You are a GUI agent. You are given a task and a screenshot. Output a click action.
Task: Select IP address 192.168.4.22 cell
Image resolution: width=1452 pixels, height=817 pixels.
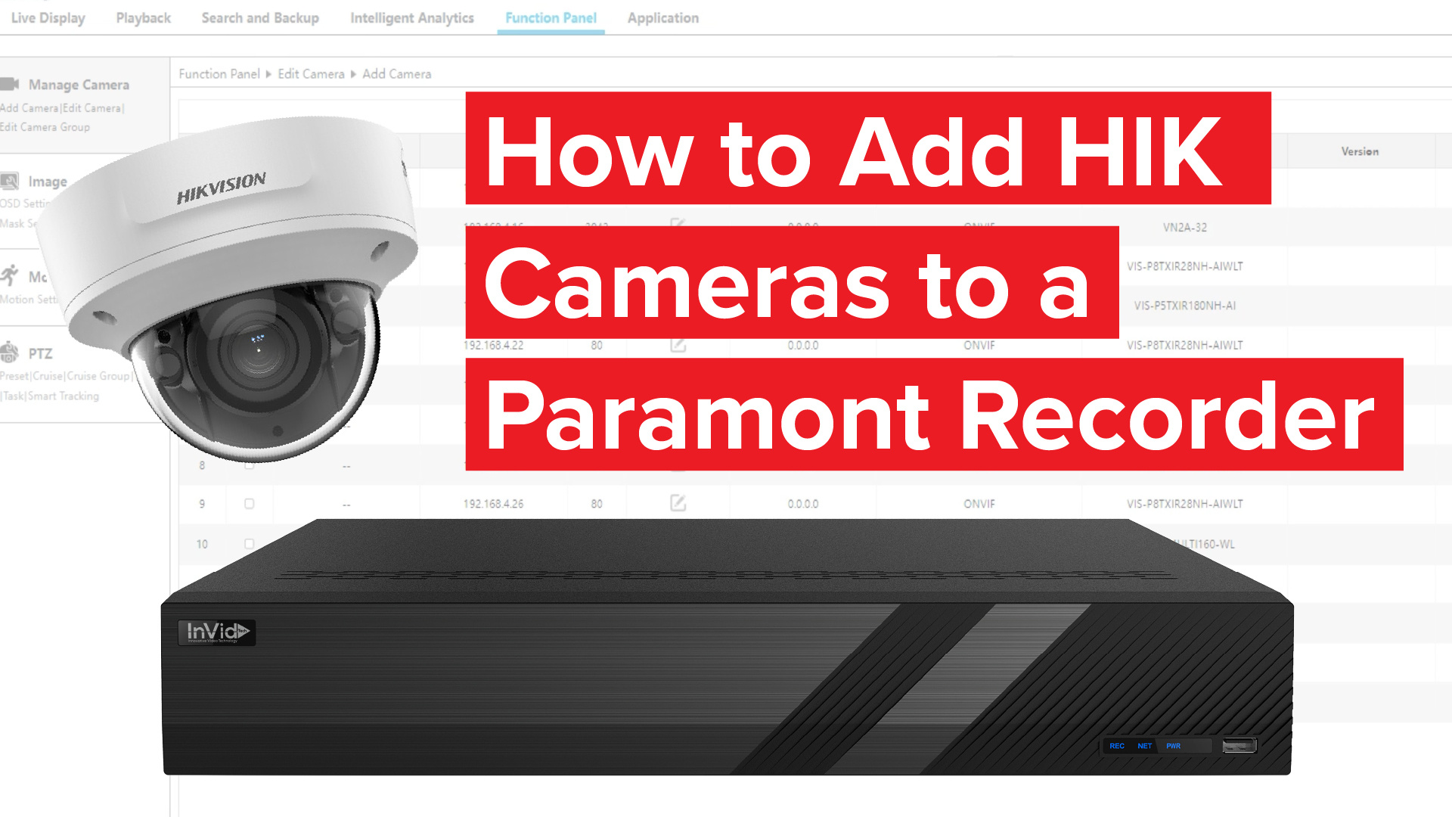click(x=493, y=345)
